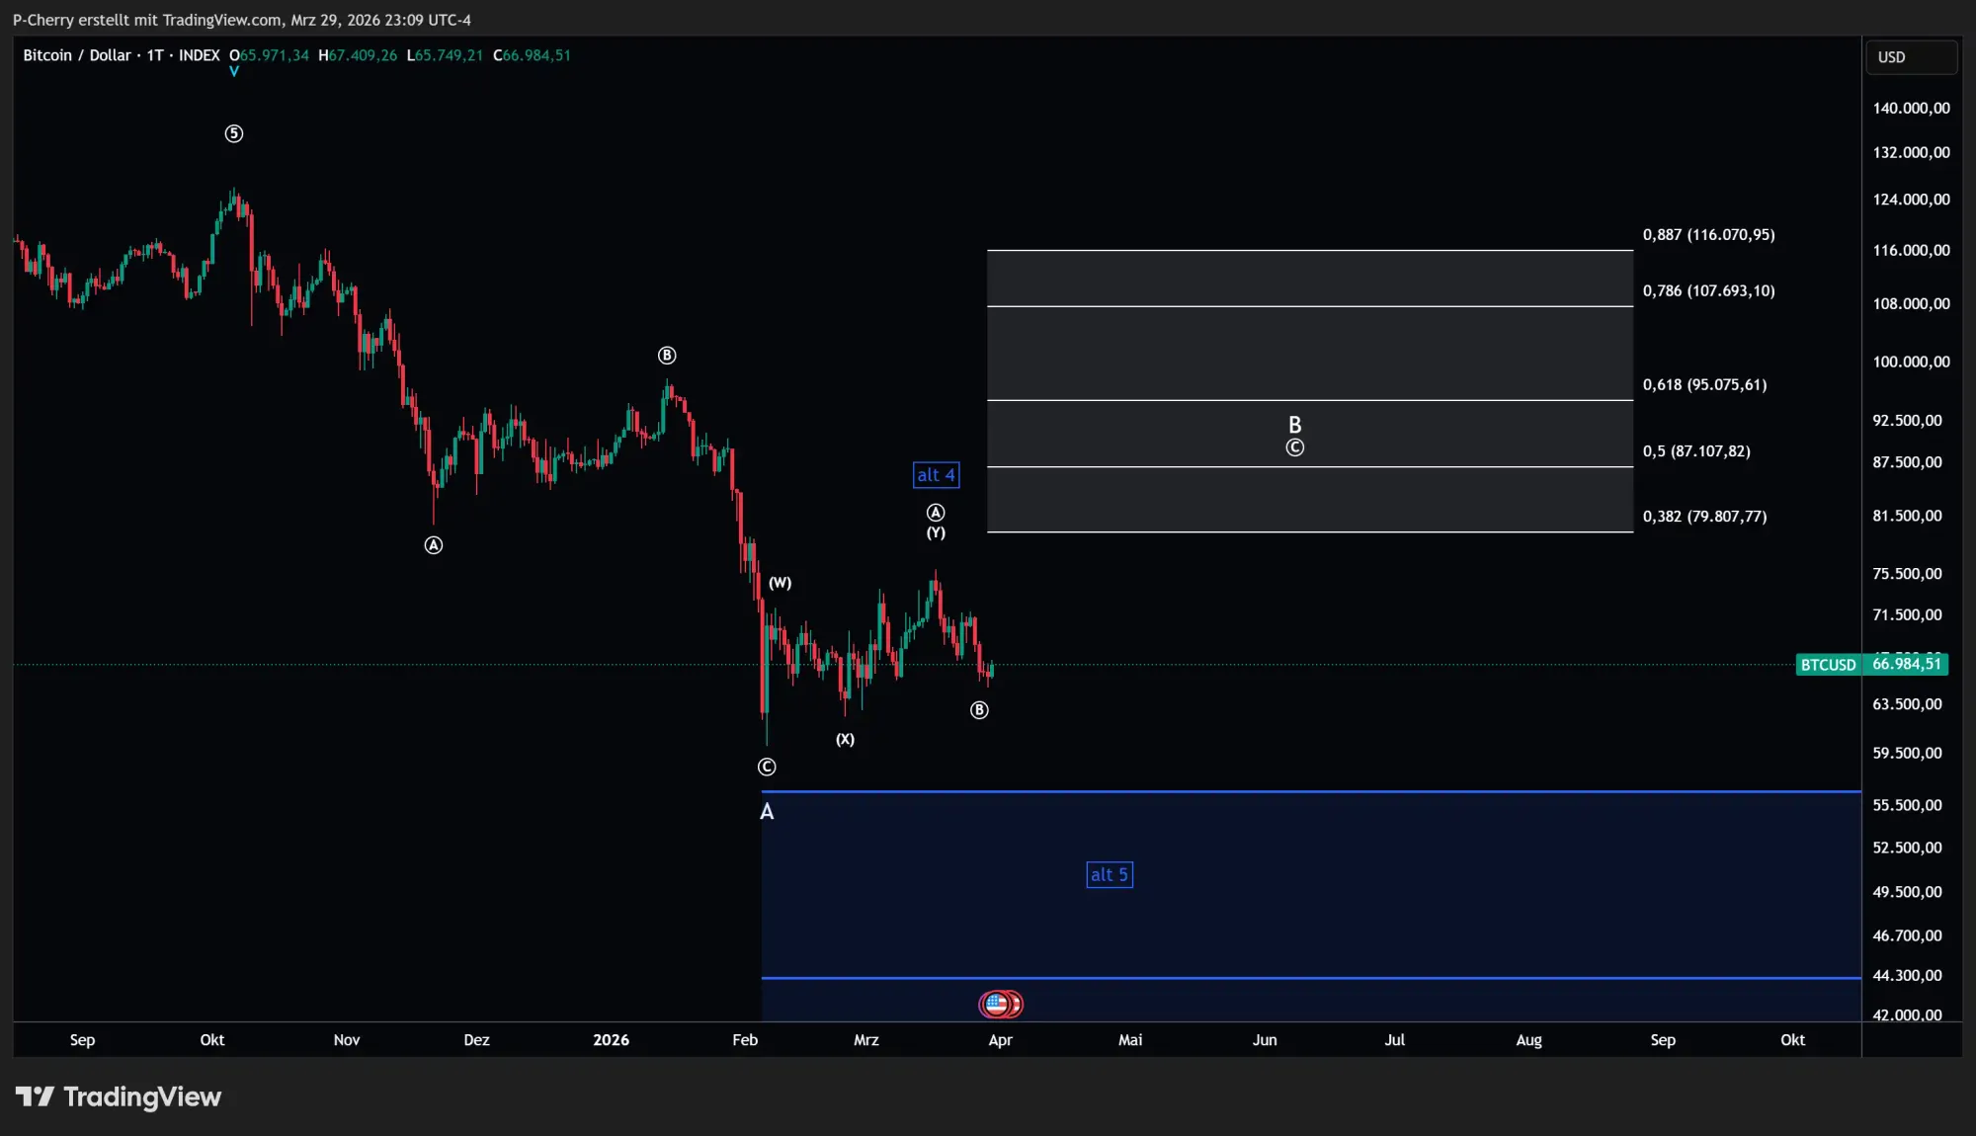This screenshot has width=1976, height=1136.
Task: Click the INDEX exchange label
Action: coord(200,55)
